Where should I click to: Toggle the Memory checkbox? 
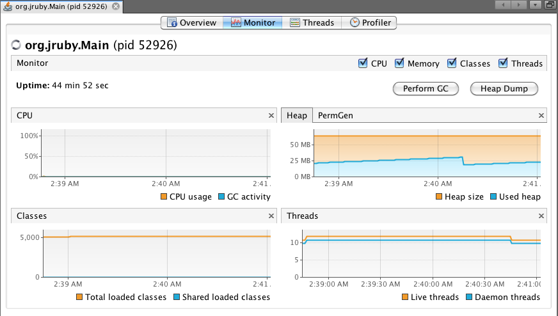coord(399,63)
